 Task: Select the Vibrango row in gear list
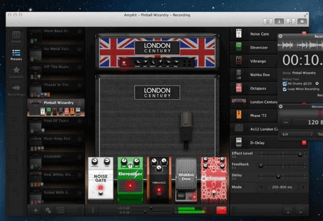pos(253,61)
